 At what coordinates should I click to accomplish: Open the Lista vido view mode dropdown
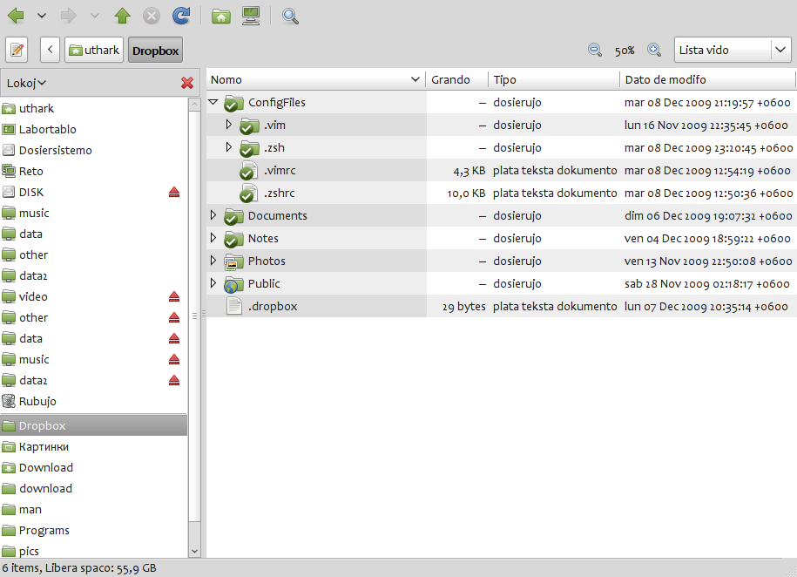(x=733, y=50)
